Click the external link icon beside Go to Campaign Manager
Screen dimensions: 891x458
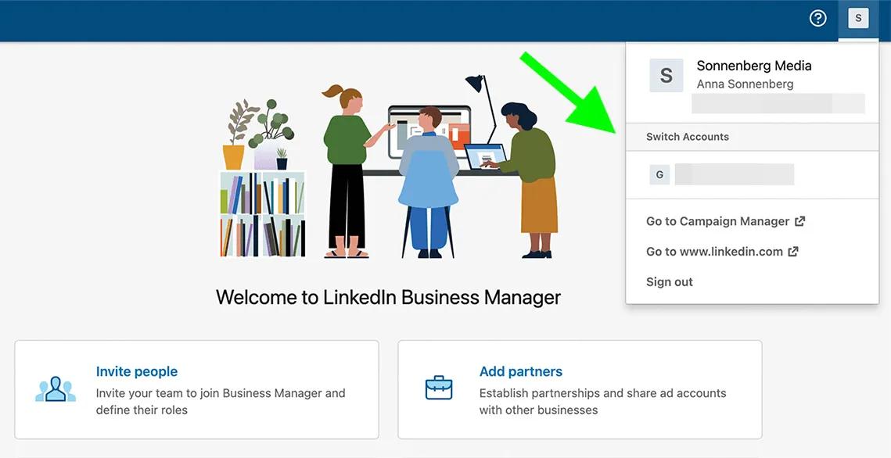pos(799,220)
